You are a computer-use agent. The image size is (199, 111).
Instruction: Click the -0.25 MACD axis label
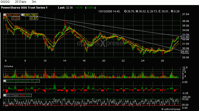click(185, 93)
